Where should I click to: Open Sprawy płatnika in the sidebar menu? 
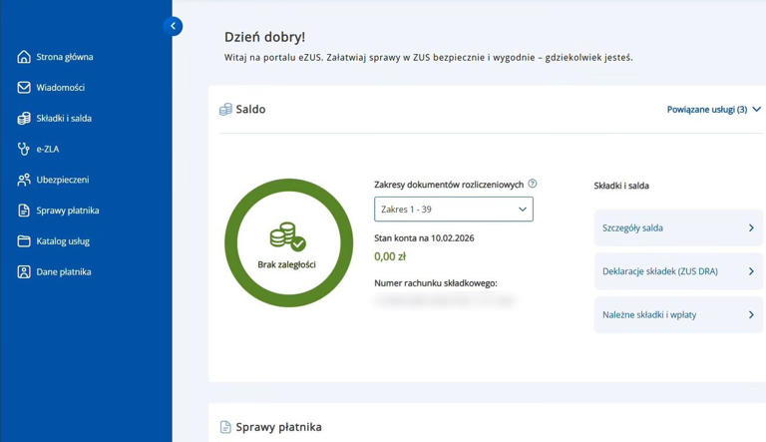tap(68, 211)
